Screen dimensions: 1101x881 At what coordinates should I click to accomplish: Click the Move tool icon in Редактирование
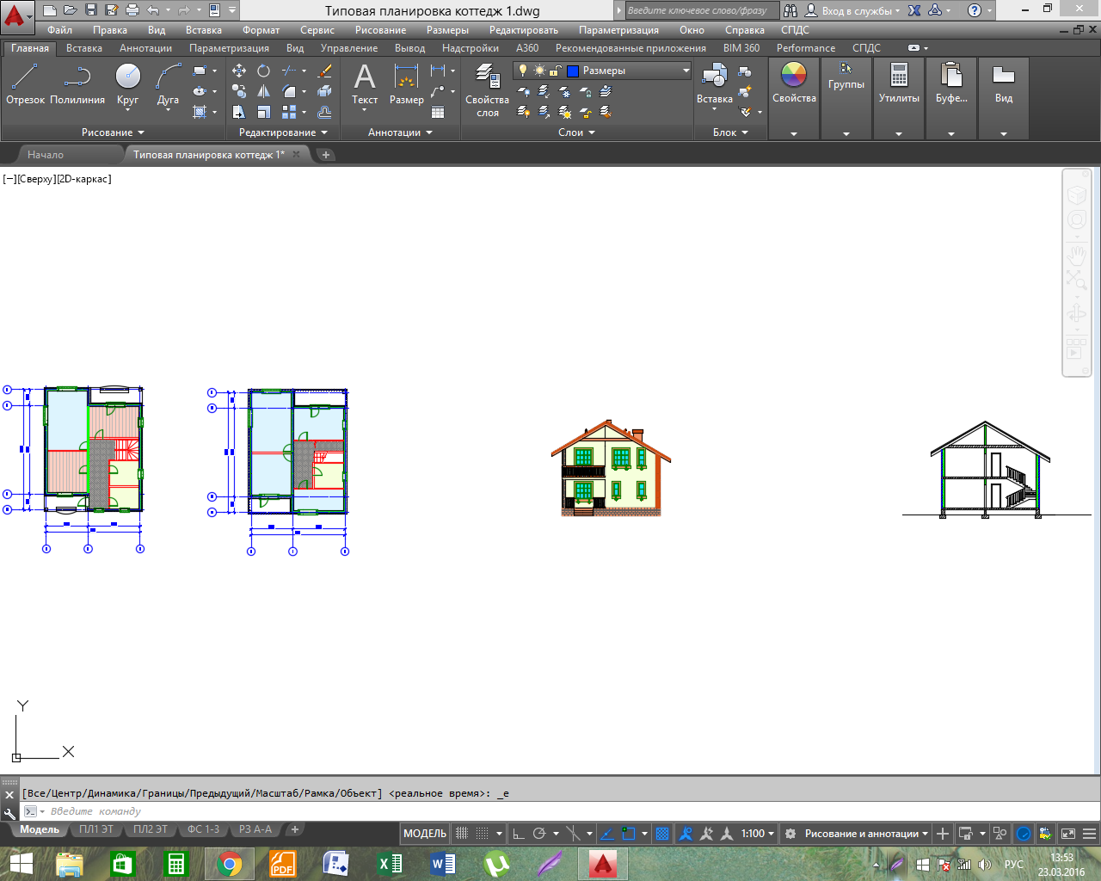[x=239, y=71]
